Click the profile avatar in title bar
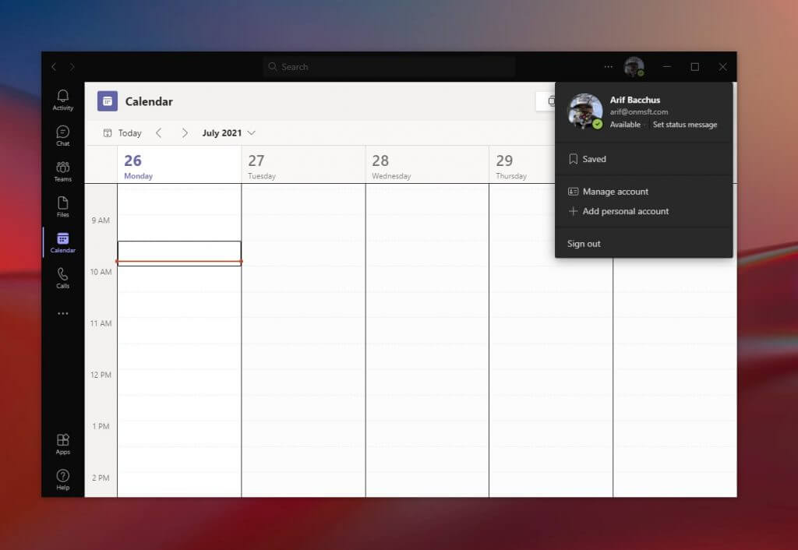 634,67
